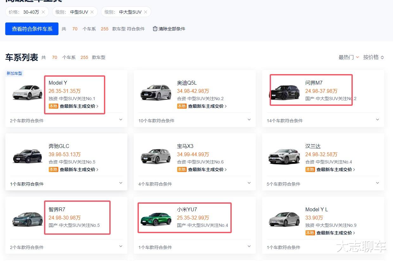Open the 汉兰达 series title
The height and width of the screenshot is (261, 393).
pos(313,146)
